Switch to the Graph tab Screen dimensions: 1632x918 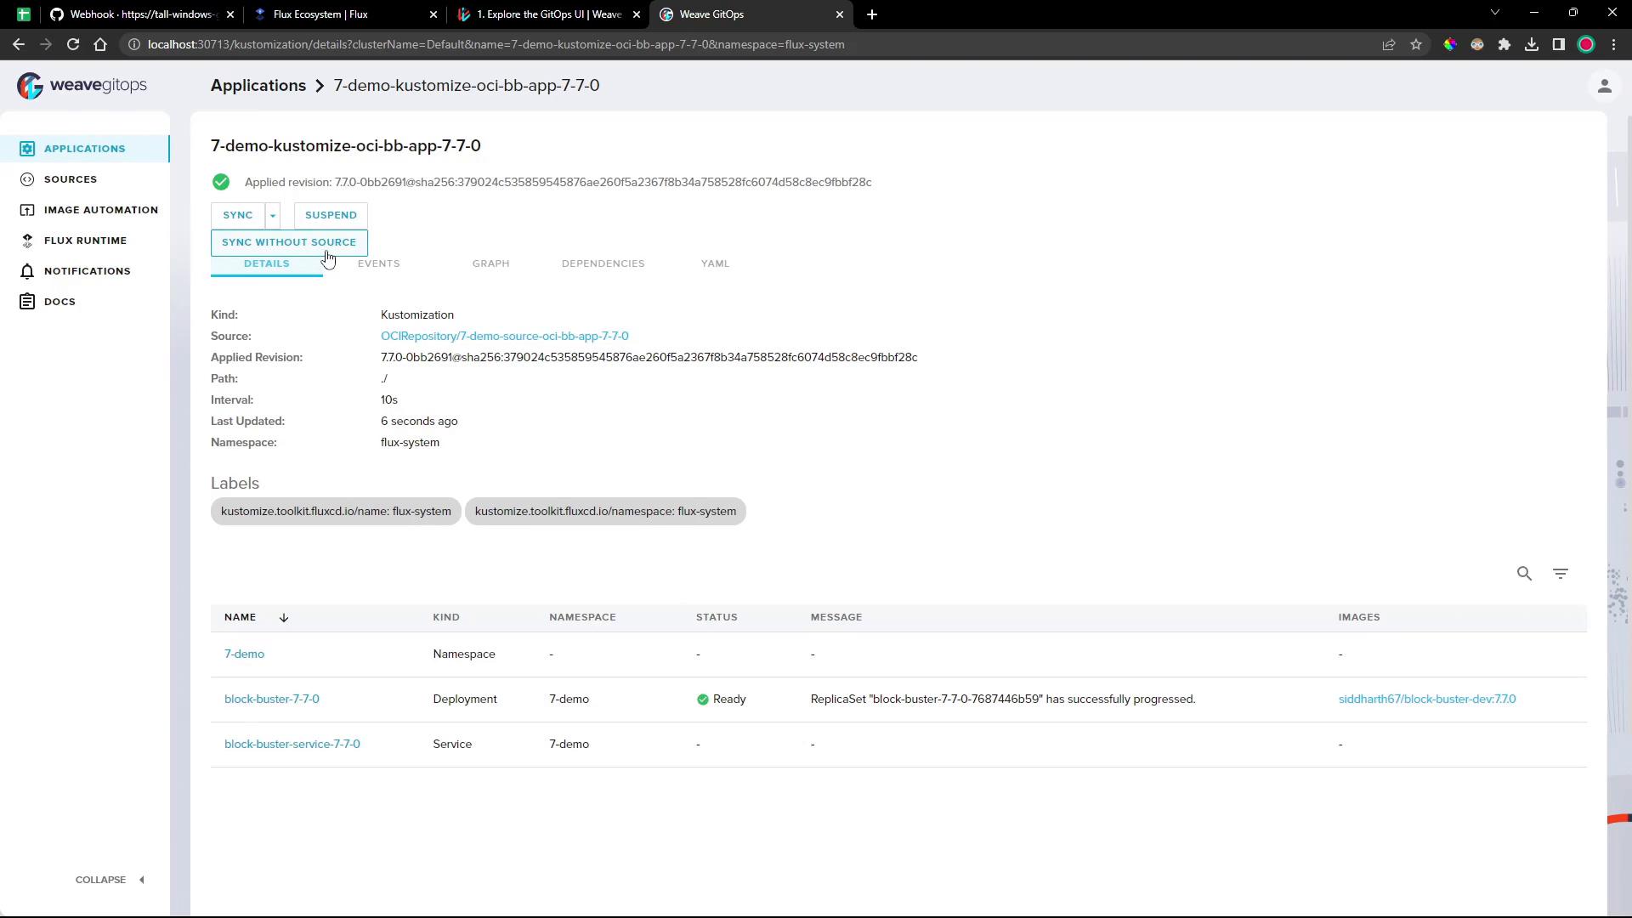pos(491,263)
